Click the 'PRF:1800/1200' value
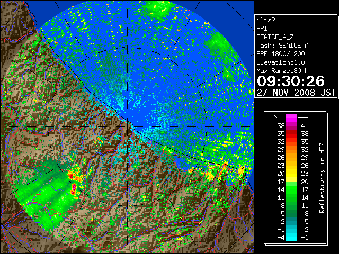This screenshot has width=339, height=254. pos(281,54)
